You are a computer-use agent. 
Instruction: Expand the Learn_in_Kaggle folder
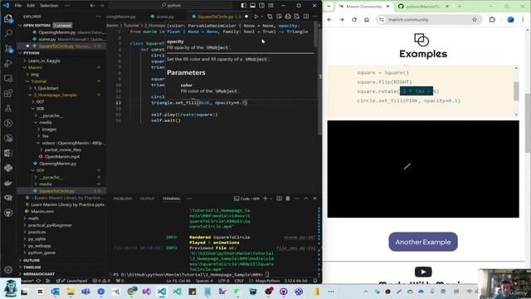(x=44, y=61)
